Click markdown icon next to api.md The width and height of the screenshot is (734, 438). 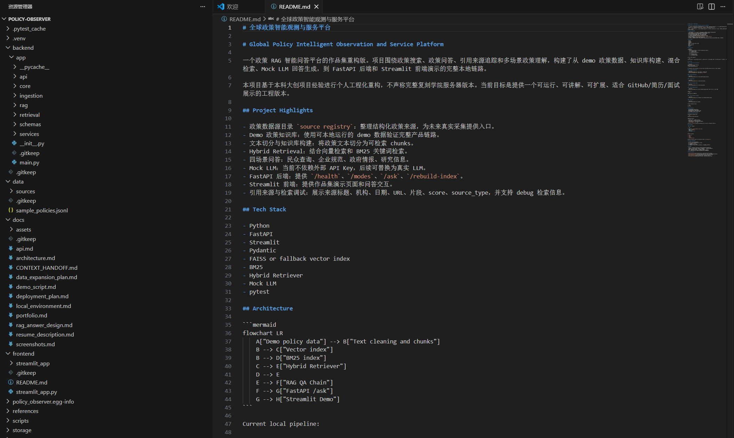tap(11, 248)
